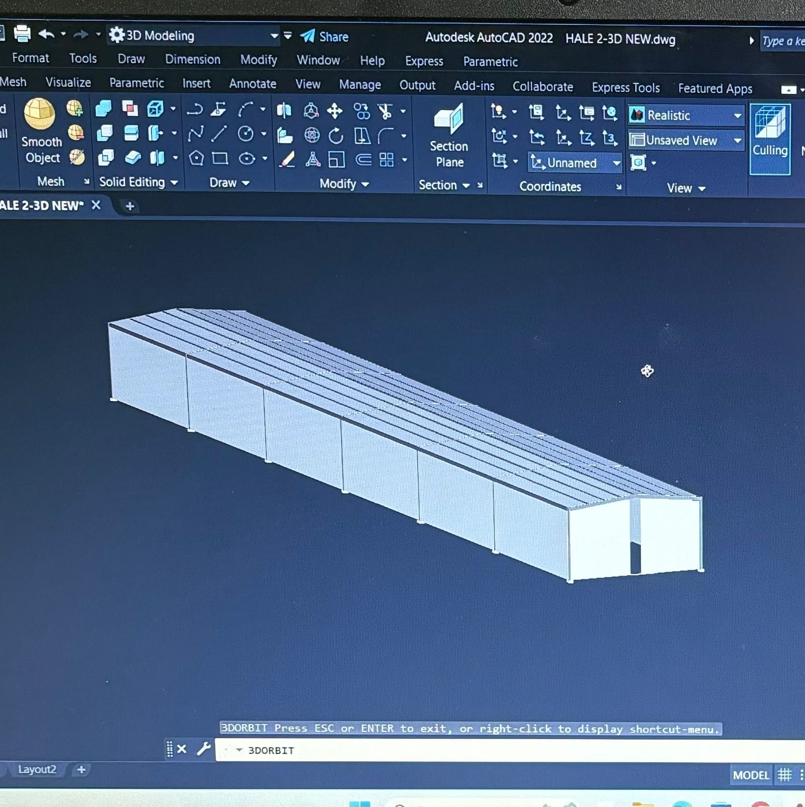The height and width of the screenshot is (807, 805).
Task: Open the Layout2 tab
Action: (x=37, y=769)
